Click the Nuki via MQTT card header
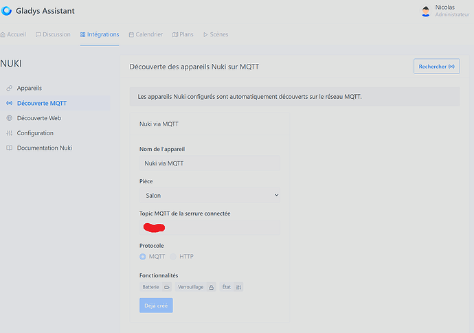The height and width of the screenshot is (333, 474). [210, 124]
